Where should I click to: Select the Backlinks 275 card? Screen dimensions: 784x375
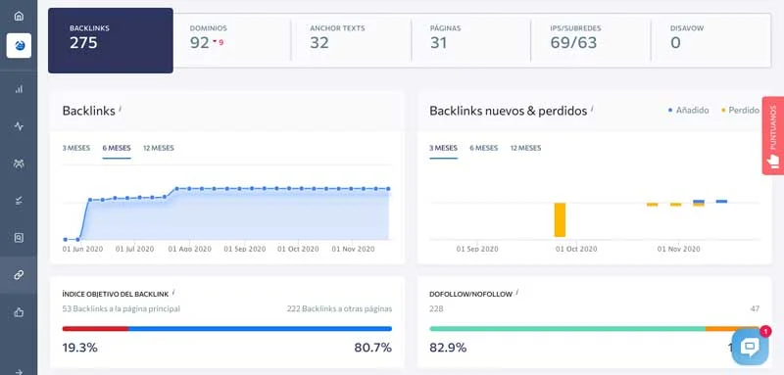111,40
